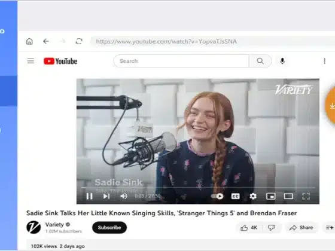Open the Variety channel name link
The image size is (335, 251).
click(x=54, y=225)
